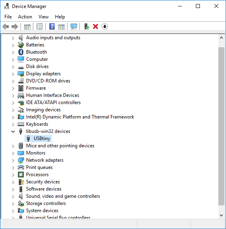Select the Processors category label
226x229 pixels.
click(x=37, y=175)
